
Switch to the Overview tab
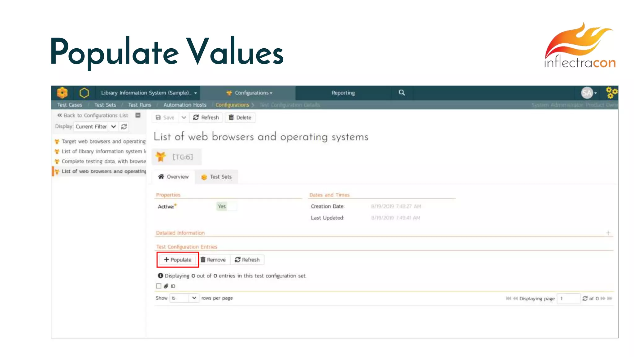coord(173,177)
